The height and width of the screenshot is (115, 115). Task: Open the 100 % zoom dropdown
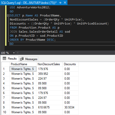tap(14, 53)
